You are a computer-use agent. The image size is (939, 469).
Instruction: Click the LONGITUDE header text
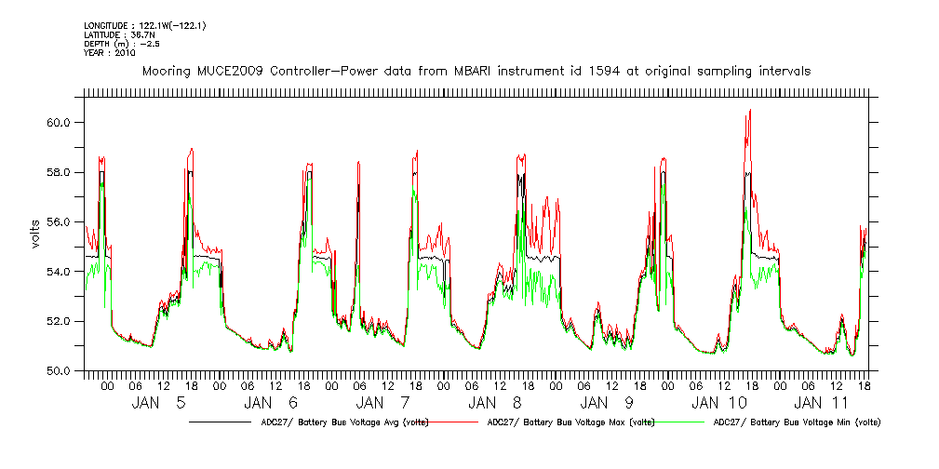(x=144, y=25)
